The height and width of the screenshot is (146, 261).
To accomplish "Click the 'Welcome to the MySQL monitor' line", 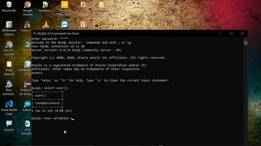I will (82, 43).
